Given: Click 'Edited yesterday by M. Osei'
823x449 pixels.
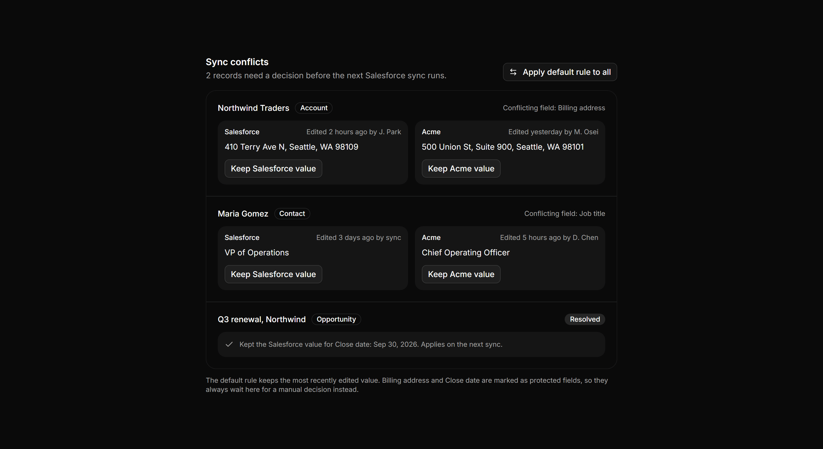Looking at the screenshot, I should pos(553,132).
